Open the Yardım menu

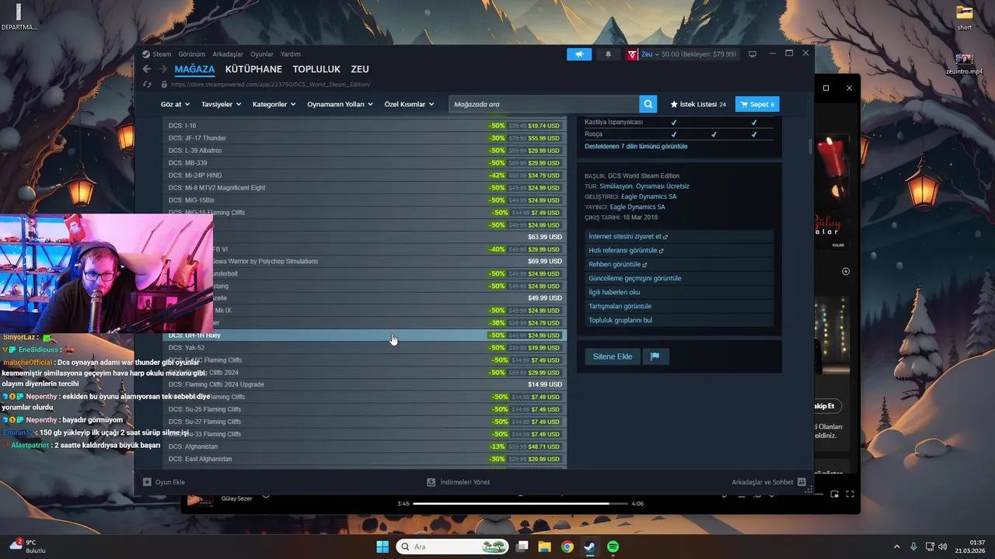pos(291,54)
